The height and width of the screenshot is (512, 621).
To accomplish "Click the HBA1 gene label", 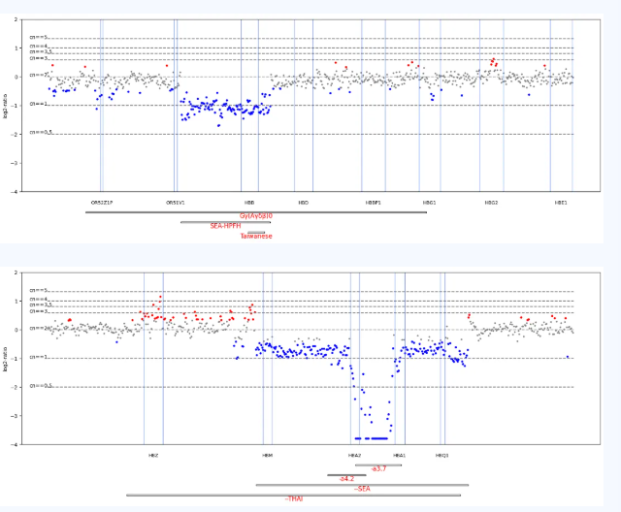I will click(x=400, y=455).
